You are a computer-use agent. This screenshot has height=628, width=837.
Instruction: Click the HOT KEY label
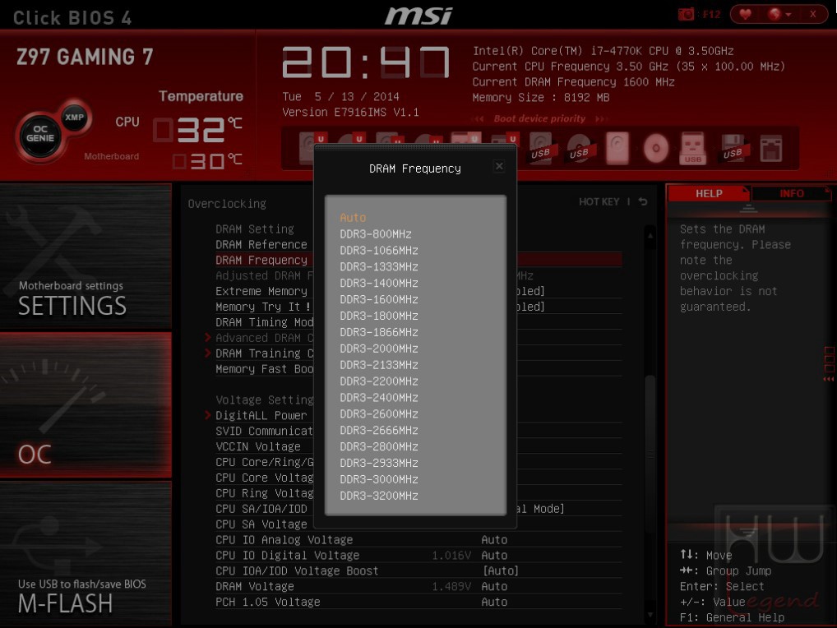[599, 201]
